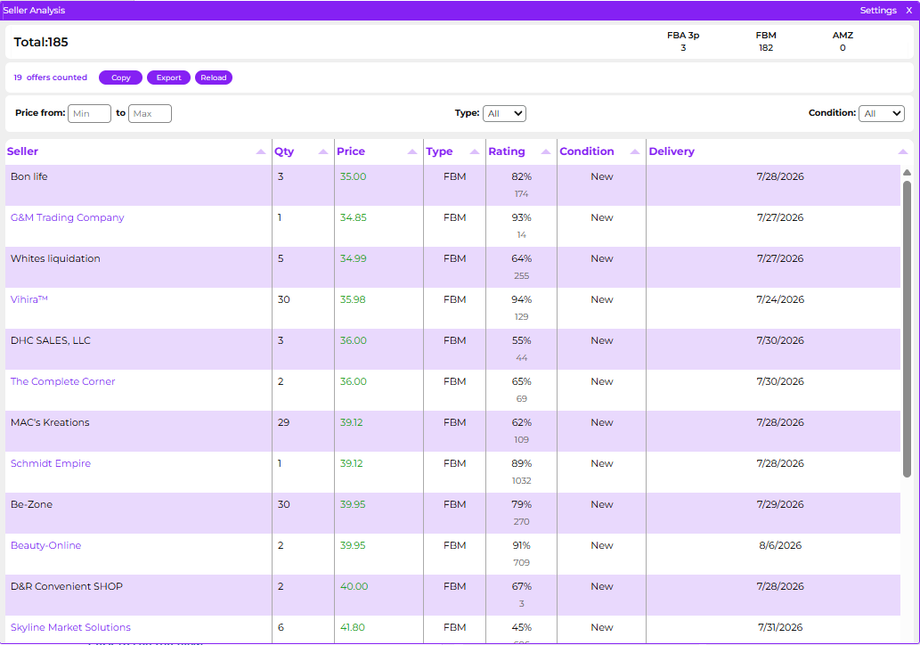Click the AMZ 0 count summary
This screenshot has width=920, height=645.
click(x=843, y=41)
